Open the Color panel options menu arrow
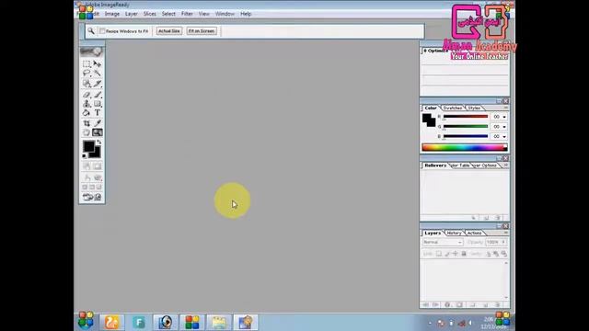This screenshot has width=589, height=331. 505,108
